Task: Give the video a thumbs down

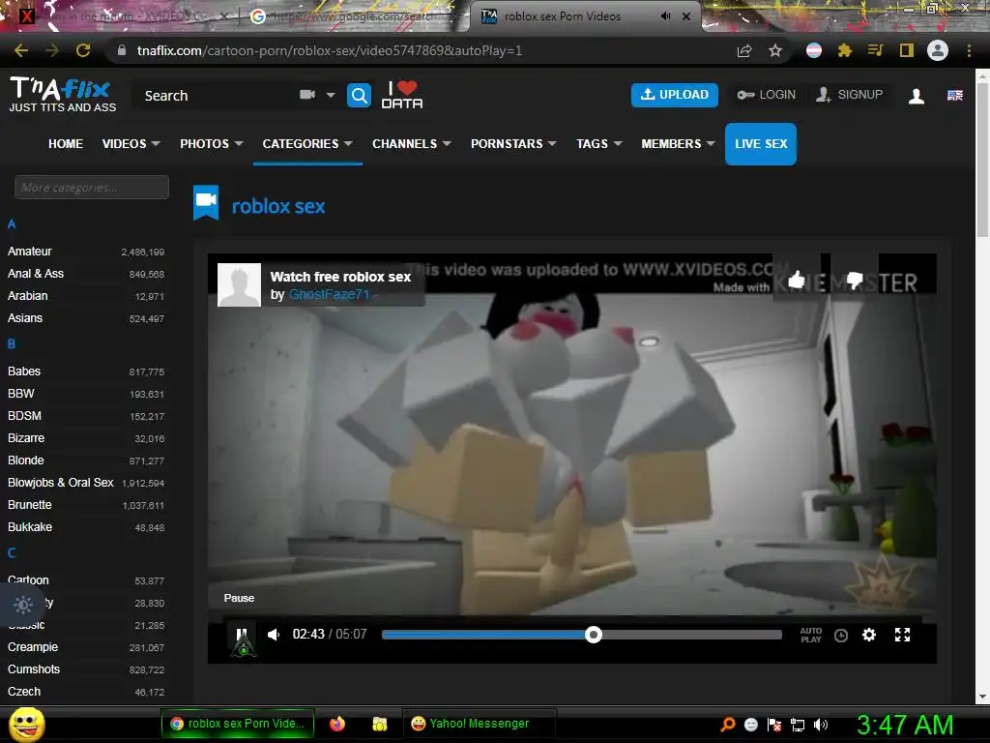Action: pyautogui.click(x=855, y=280)
